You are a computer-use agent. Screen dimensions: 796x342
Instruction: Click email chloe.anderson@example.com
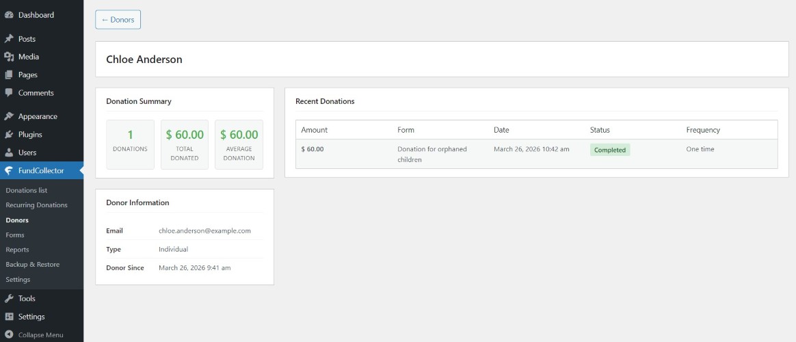coord(204,231)
